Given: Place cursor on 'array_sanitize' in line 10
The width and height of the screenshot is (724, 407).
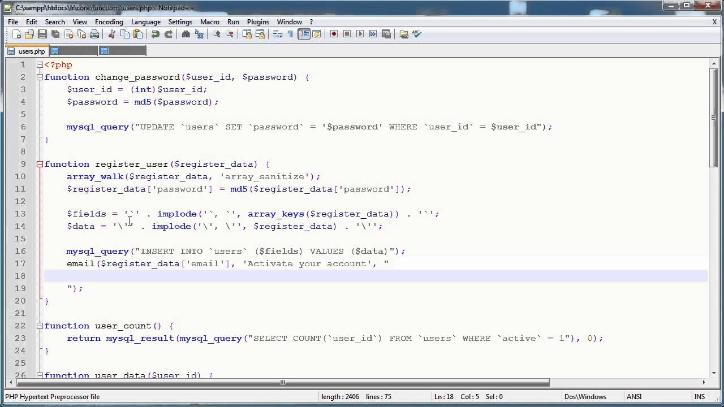Looking at the screenshot, I should click(x=265, y=177).
